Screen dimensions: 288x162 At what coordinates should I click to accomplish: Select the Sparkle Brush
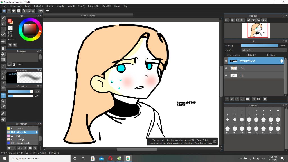[22, 143]
